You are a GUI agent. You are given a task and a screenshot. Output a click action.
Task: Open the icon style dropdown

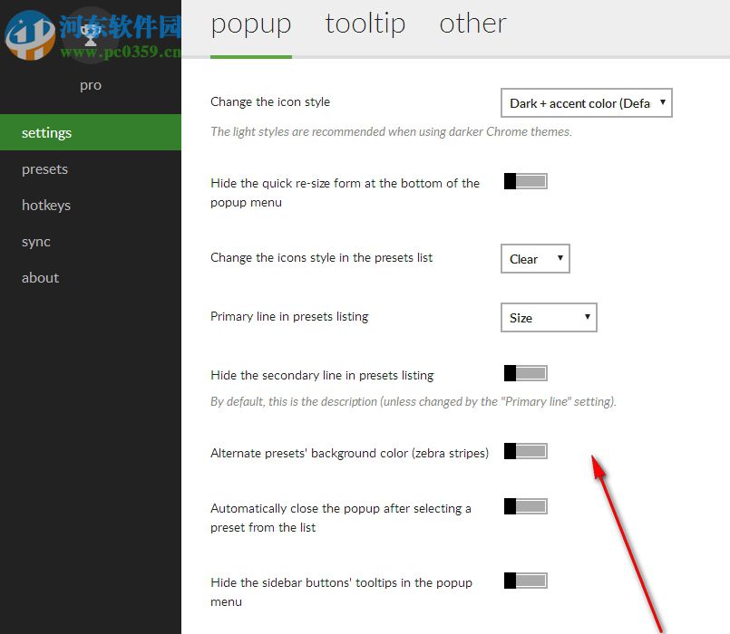point(586,102)
